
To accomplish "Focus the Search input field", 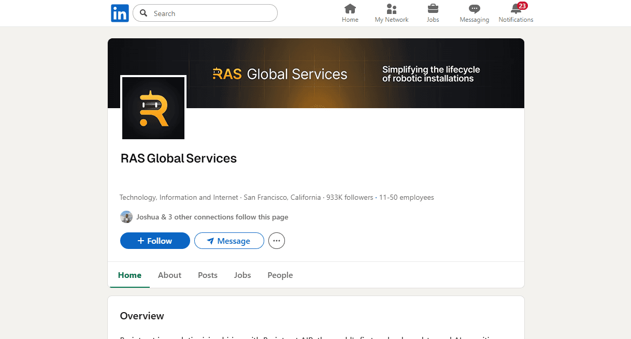I will tap(205, 13).
